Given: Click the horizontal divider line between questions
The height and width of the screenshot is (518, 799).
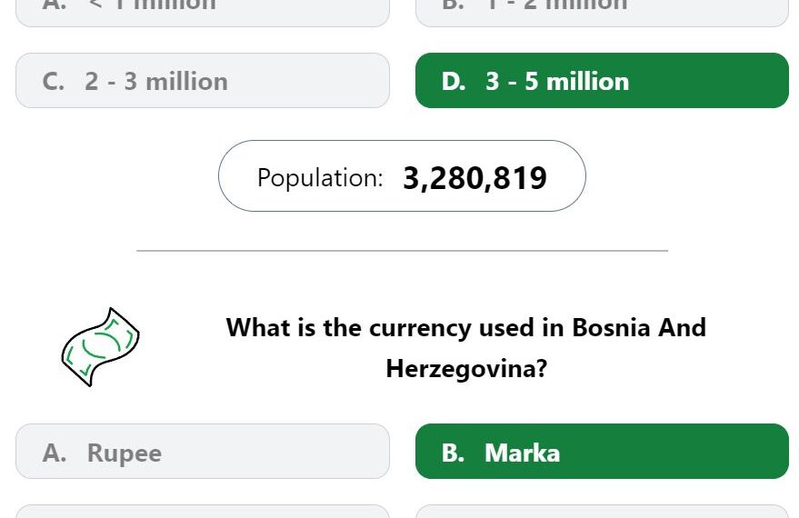Looking at the screenshot, I should click(402, 251).
